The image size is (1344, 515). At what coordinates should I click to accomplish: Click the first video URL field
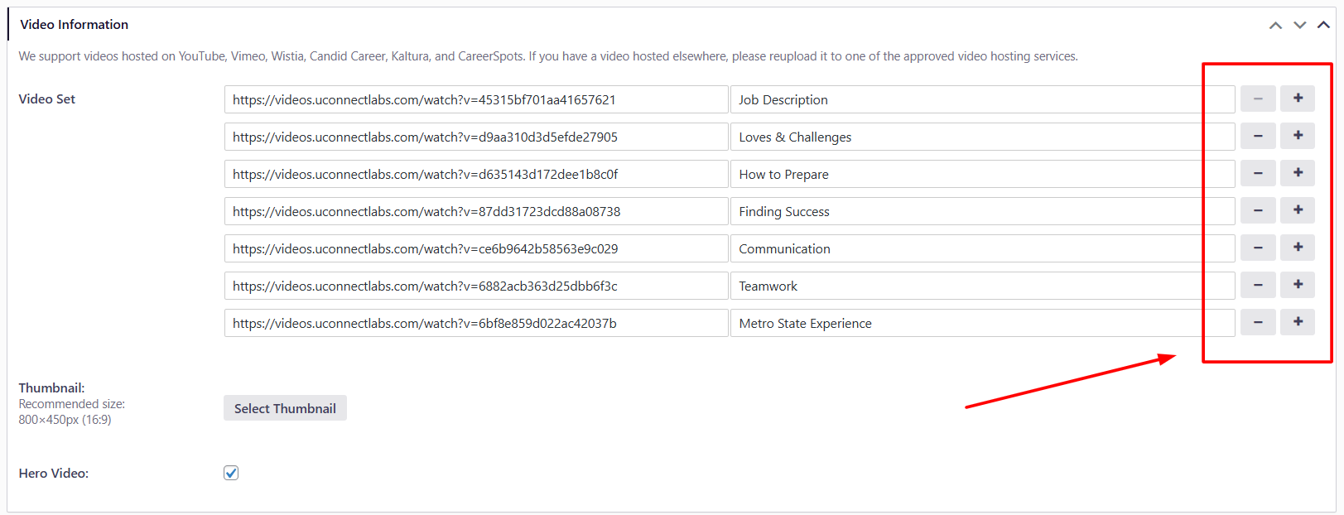point(475,99)
